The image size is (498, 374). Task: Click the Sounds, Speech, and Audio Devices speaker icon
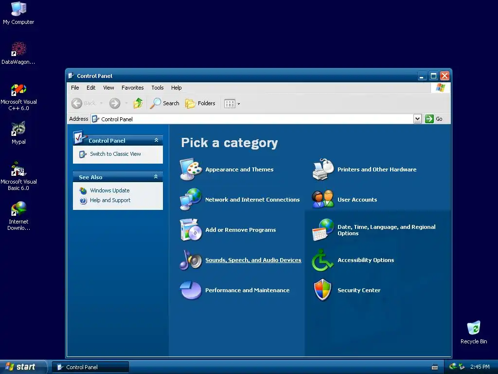[x=191, y=260]
